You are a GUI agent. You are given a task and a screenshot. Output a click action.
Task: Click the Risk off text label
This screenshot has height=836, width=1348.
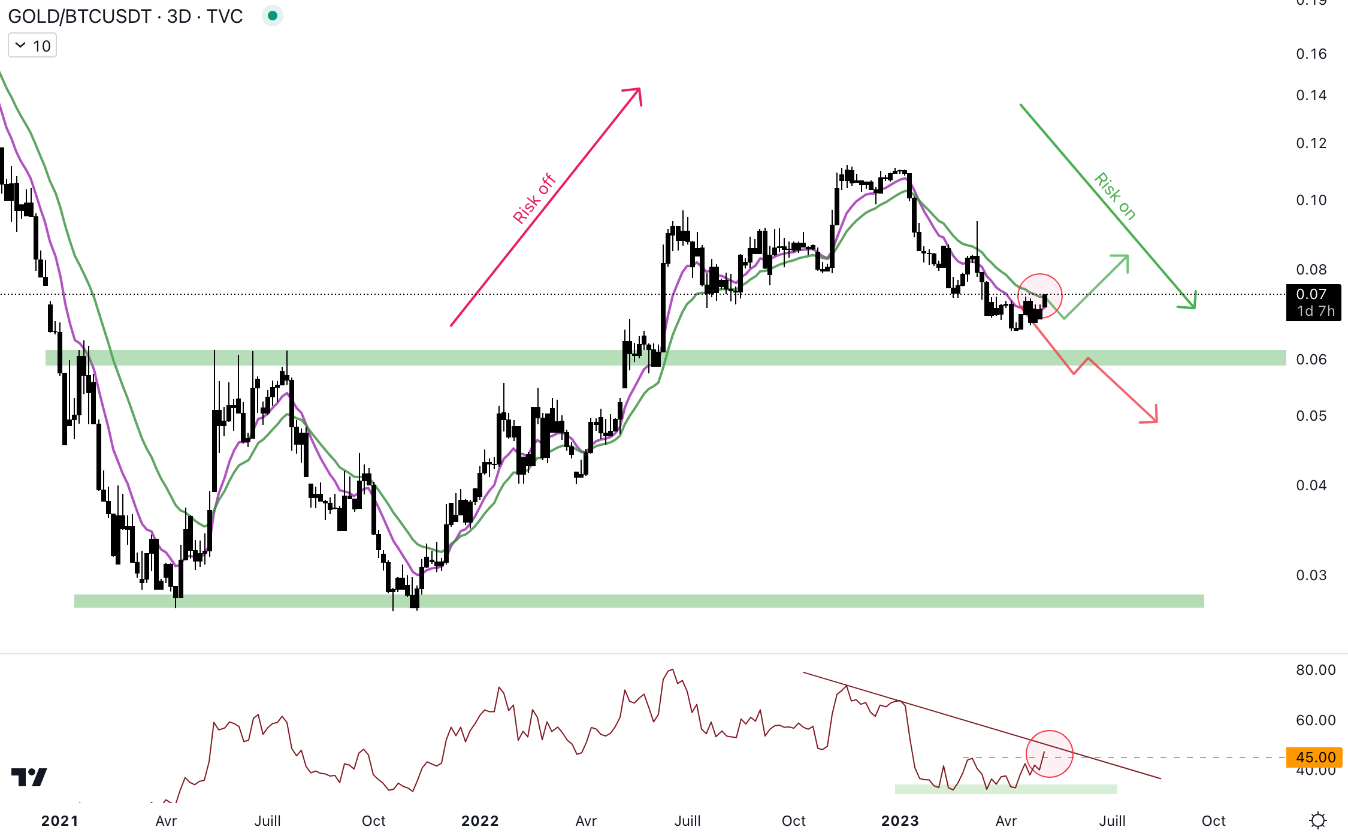coord(534,198)
